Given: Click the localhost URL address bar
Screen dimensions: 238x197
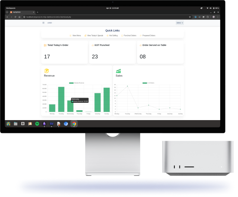Looking at the screenshot, I should [x=106, y=17].
